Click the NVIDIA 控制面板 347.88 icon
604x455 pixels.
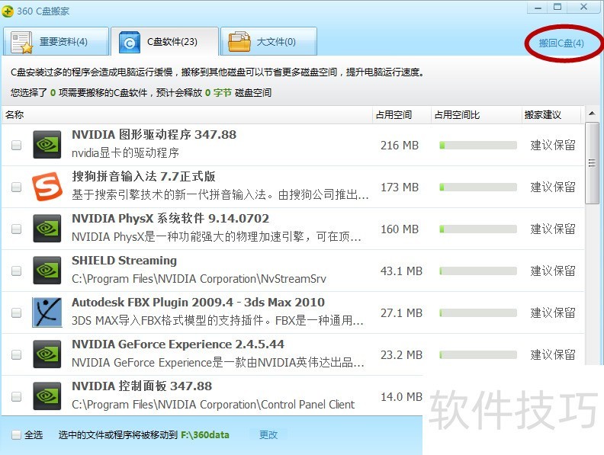pos(47,396)
